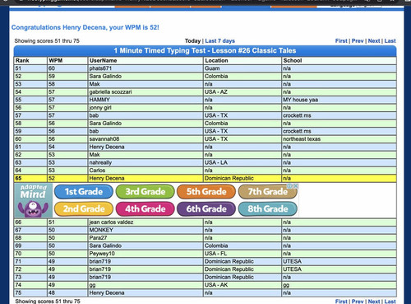Select username Para27
411x304 pixels.
point(98,238)
